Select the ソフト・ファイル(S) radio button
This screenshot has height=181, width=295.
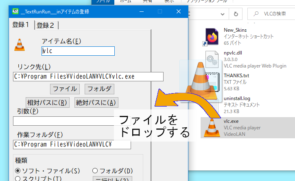click(17, 171)
